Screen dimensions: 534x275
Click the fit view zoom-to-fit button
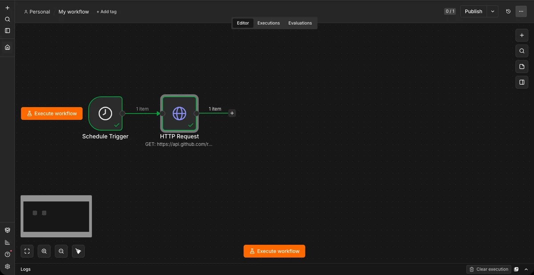pos(27,251)
